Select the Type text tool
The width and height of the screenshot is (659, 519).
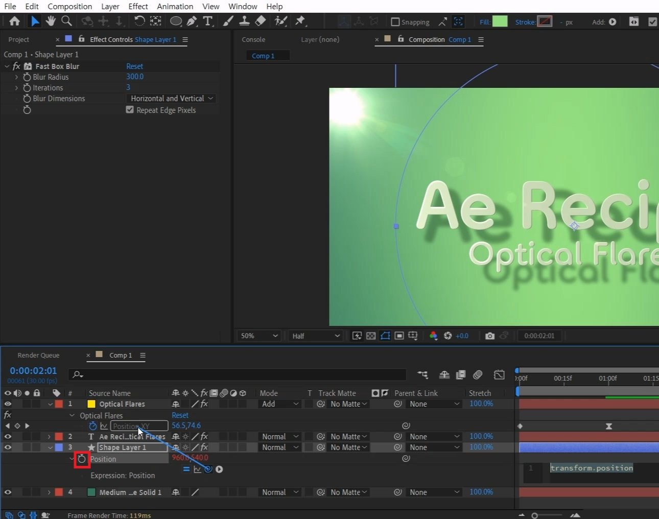tap(207, 21)
